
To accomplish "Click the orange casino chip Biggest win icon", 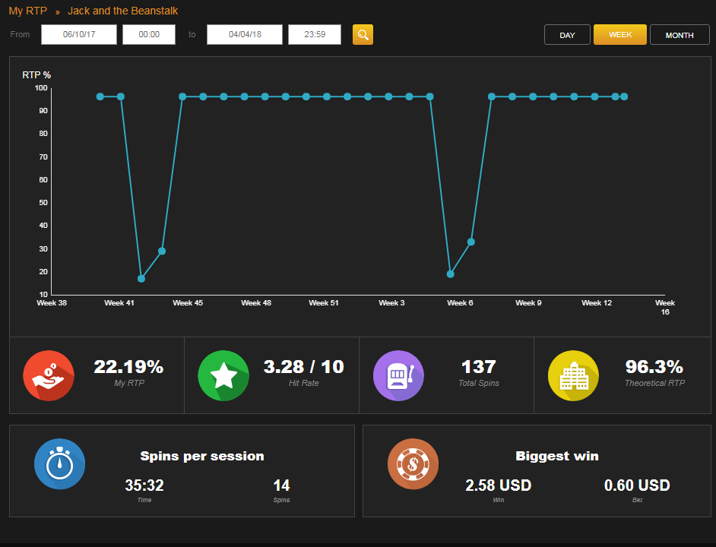I will pos(413,464).
